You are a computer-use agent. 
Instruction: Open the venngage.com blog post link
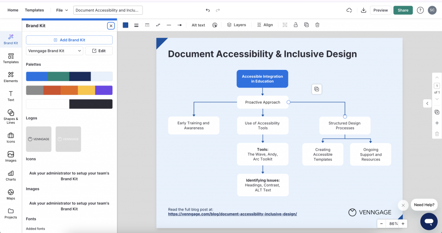click(x=233, y=214)
